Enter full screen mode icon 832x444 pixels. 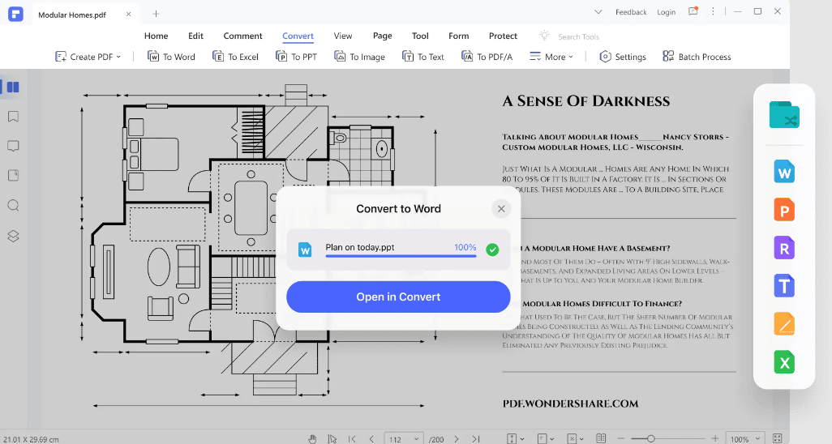pos(778,438)
